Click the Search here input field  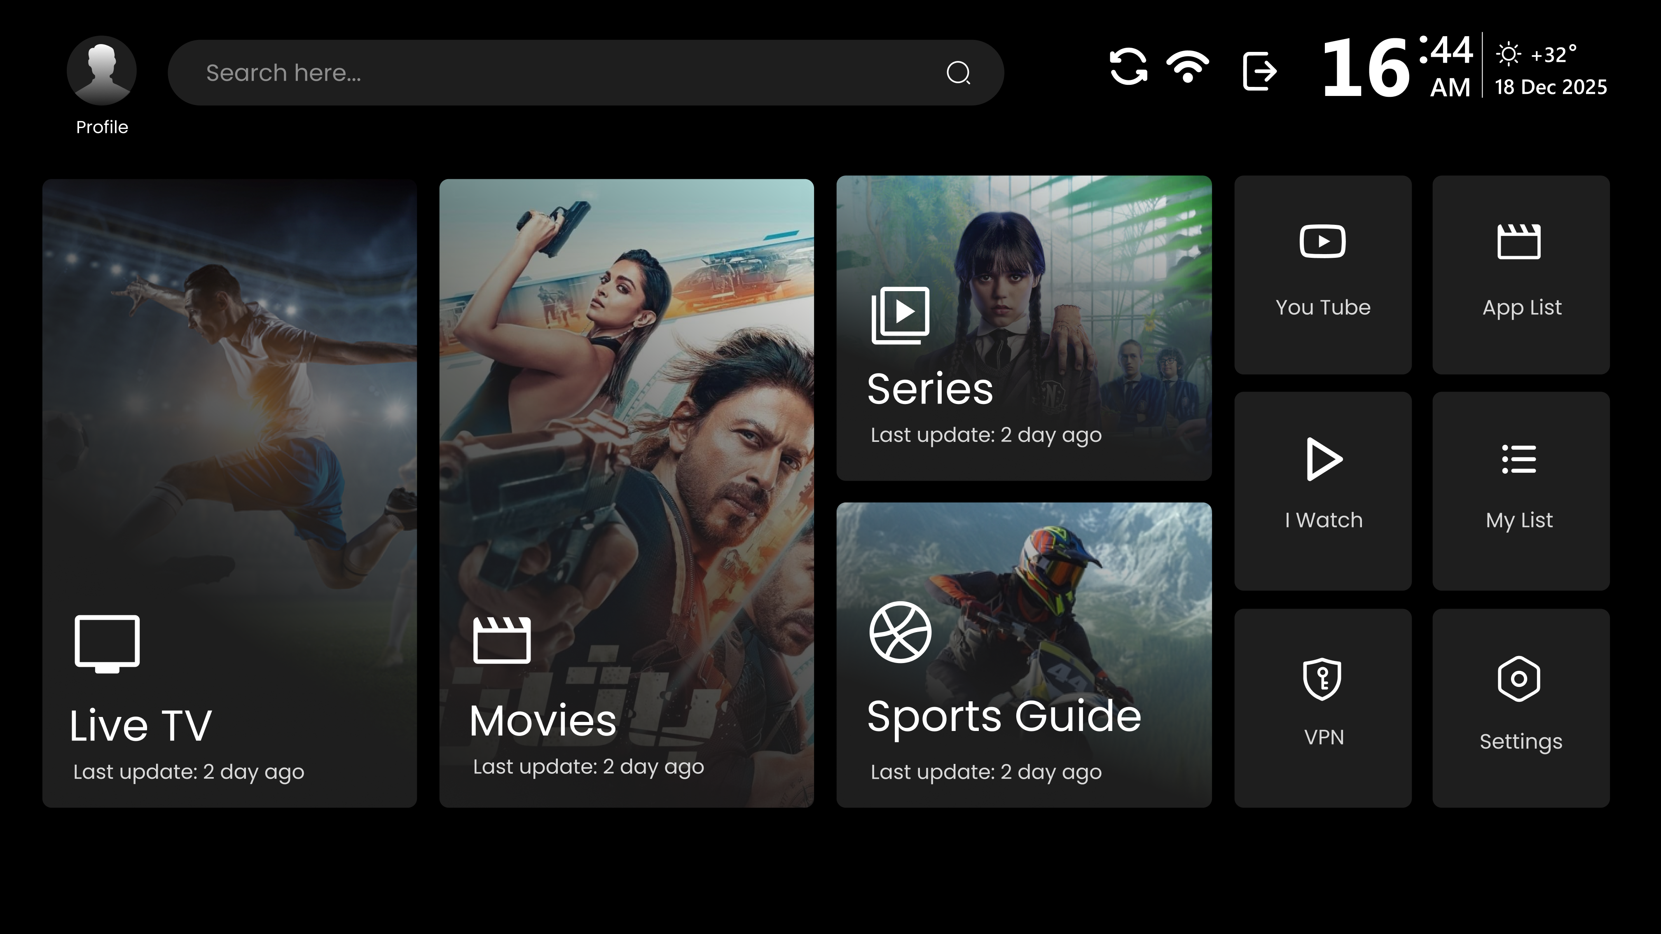554,73
